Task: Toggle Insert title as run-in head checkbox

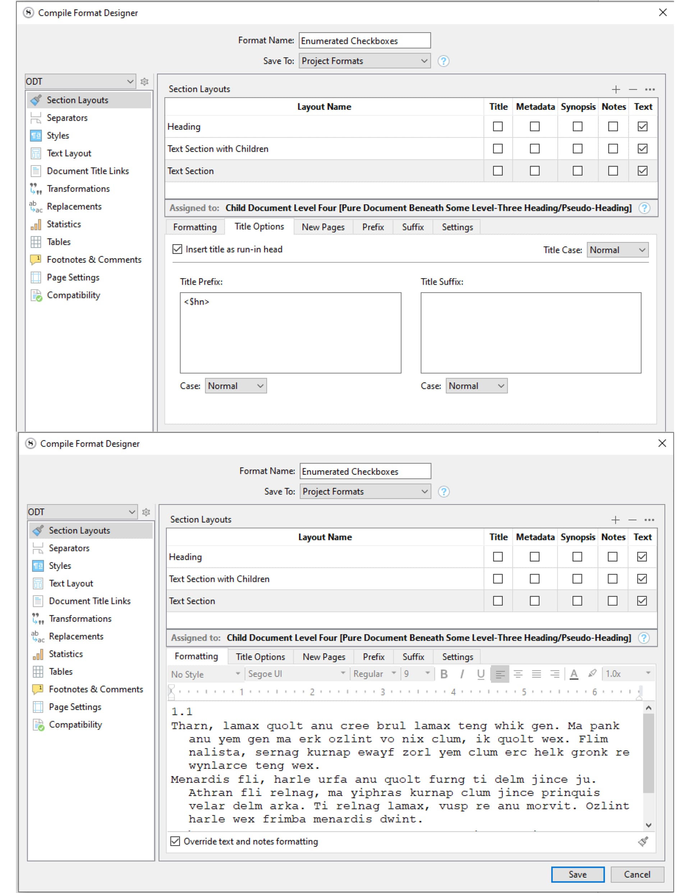Action: coord(177,249)
